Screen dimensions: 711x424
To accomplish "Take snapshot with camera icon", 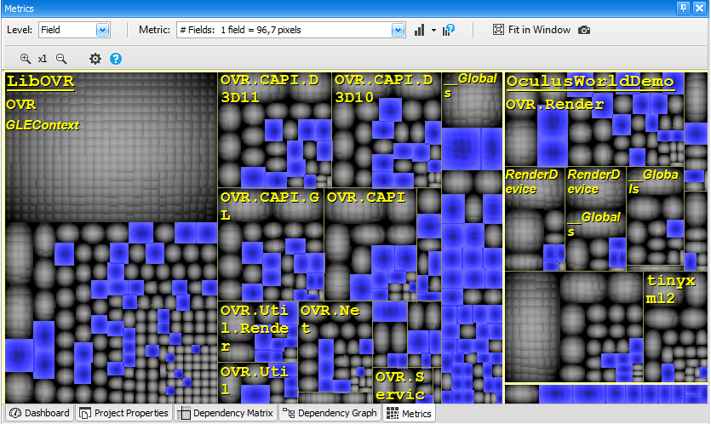I will click(x=584, y=30).
